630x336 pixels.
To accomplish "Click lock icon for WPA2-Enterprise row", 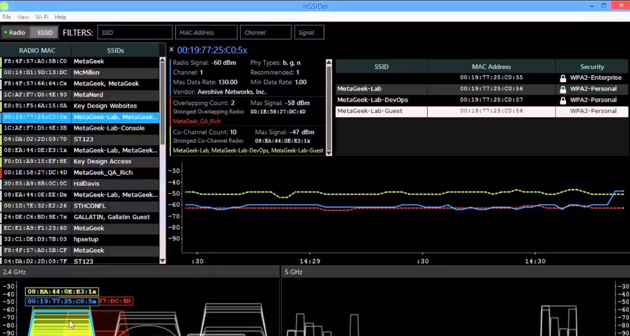I will [563, 78].
